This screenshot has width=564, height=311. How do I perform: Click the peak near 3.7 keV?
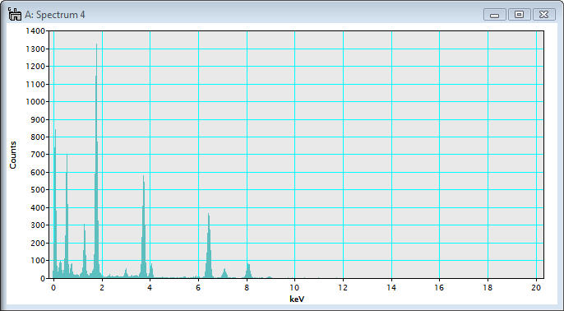pyautogui.click(x=144, y=227)
